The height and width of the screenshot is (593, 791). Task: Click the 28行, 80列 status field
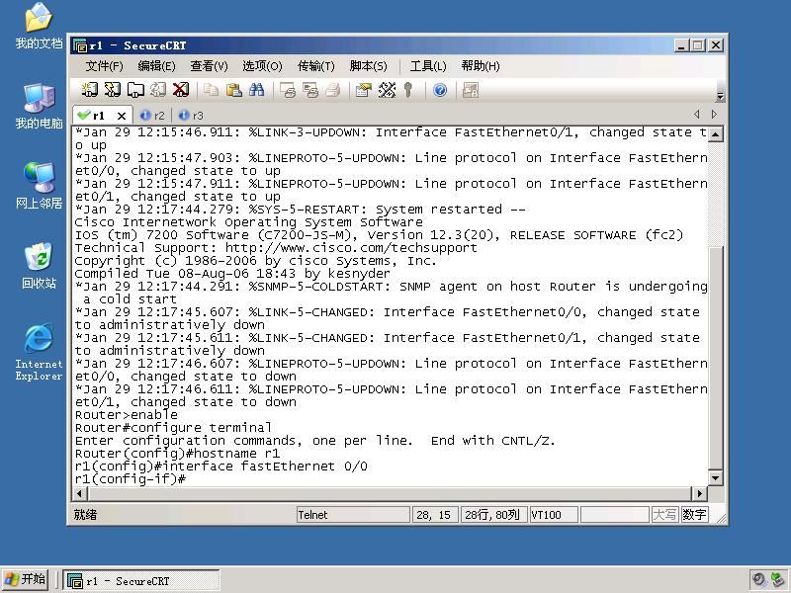(493, 515)
